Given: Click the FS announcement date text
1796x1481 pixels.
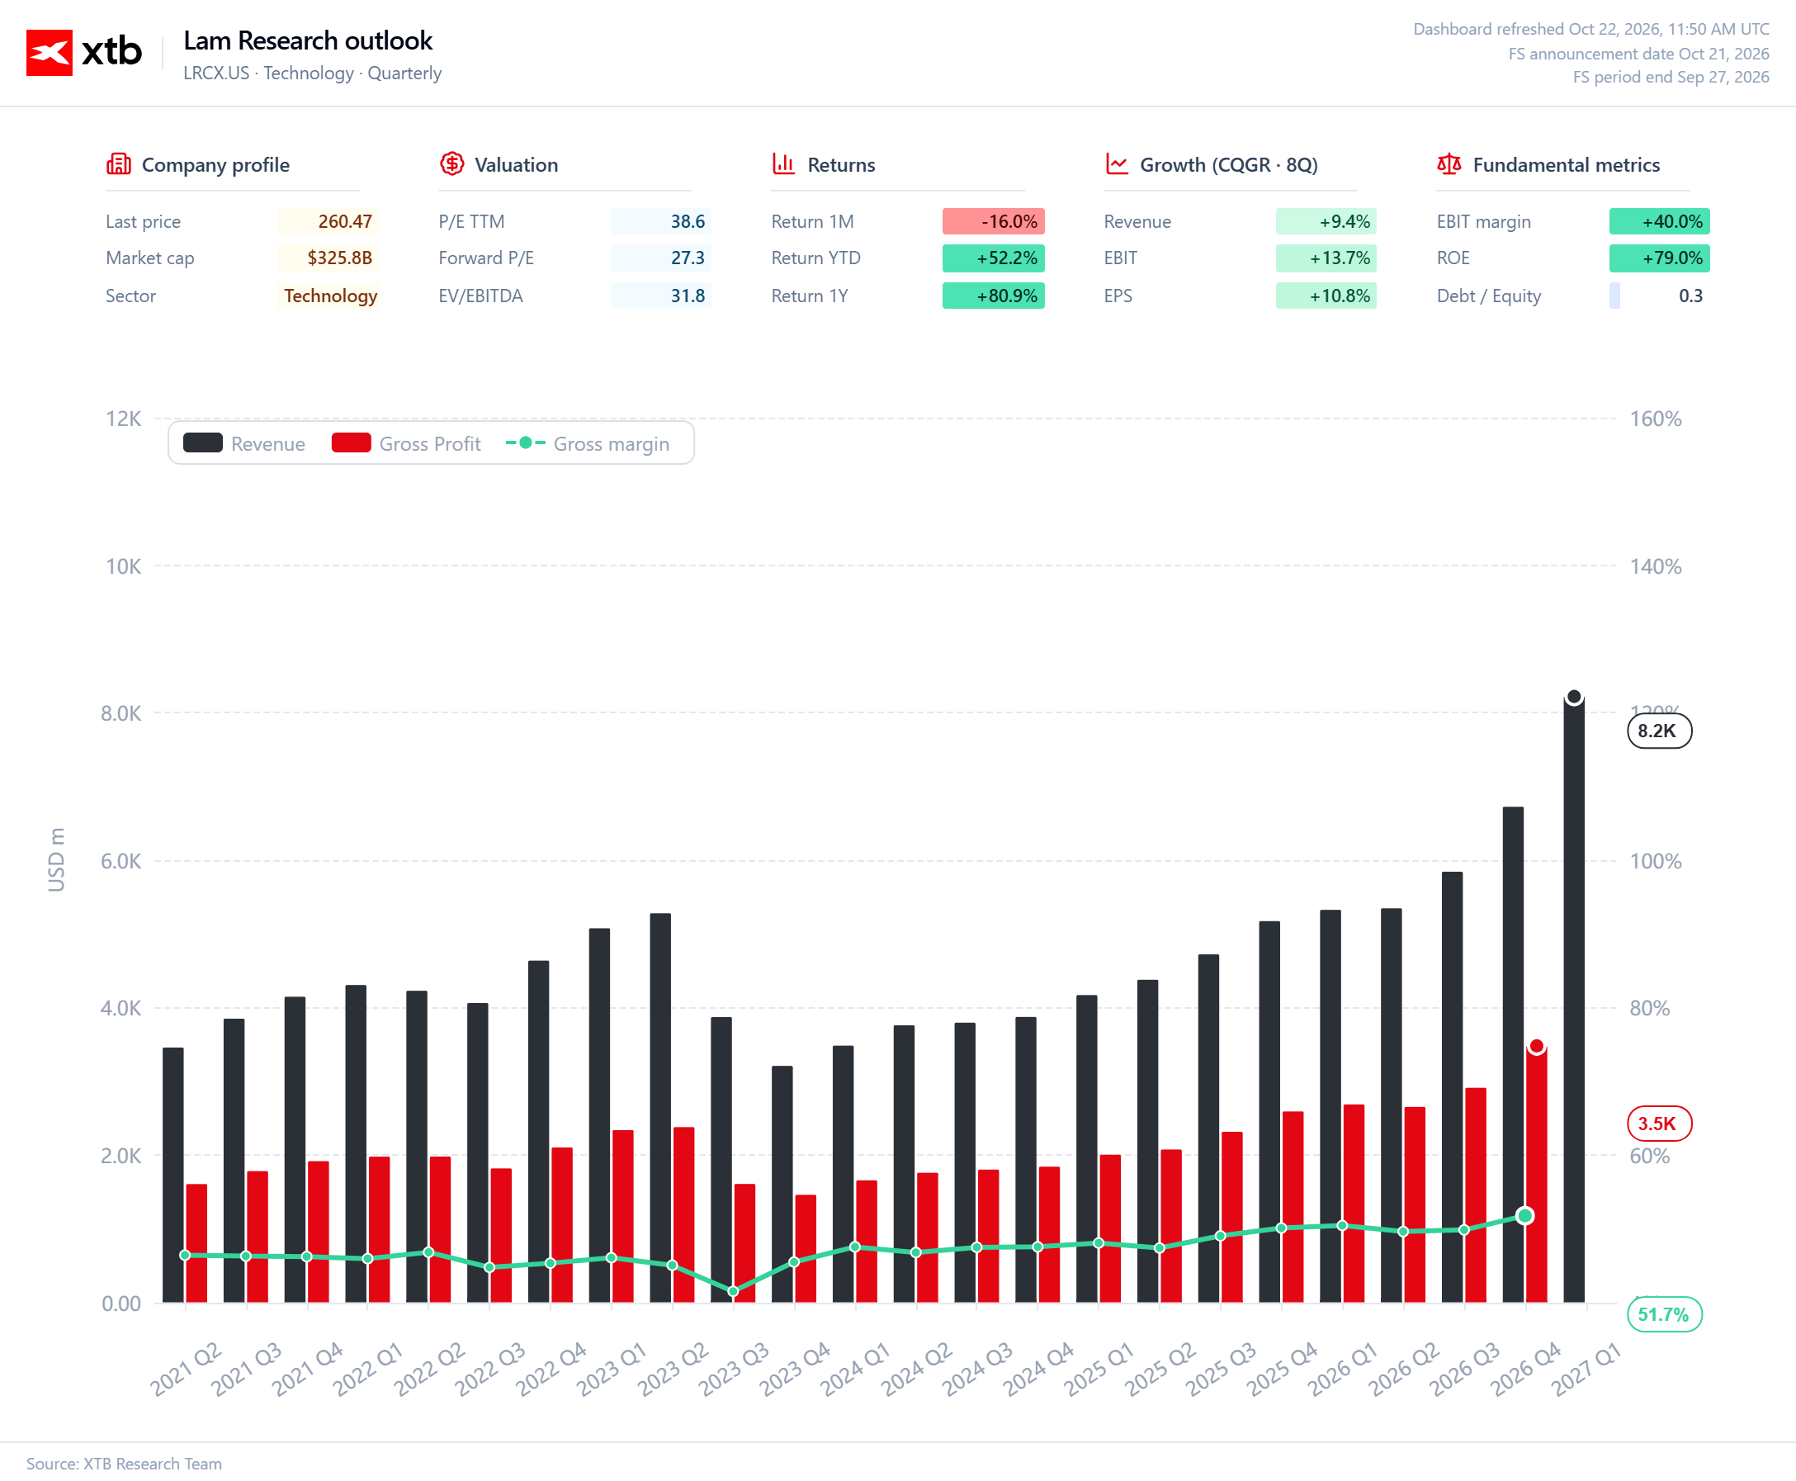Looking at the screenshot, I should [1638, 54].
